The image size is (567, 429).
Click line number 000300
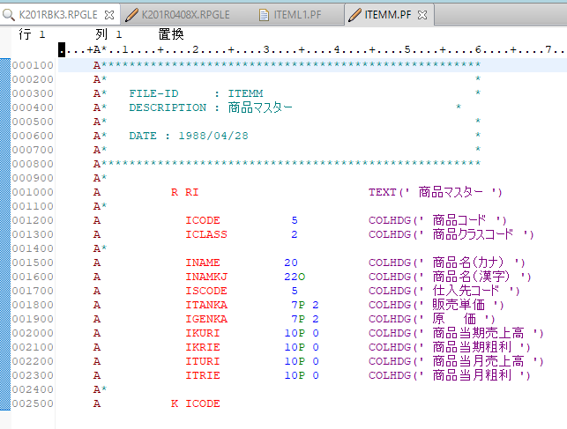point(33,93)
